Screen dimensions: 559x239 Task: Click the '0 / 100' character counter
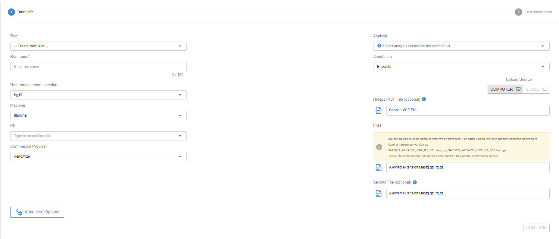click(x=178, y=75)
